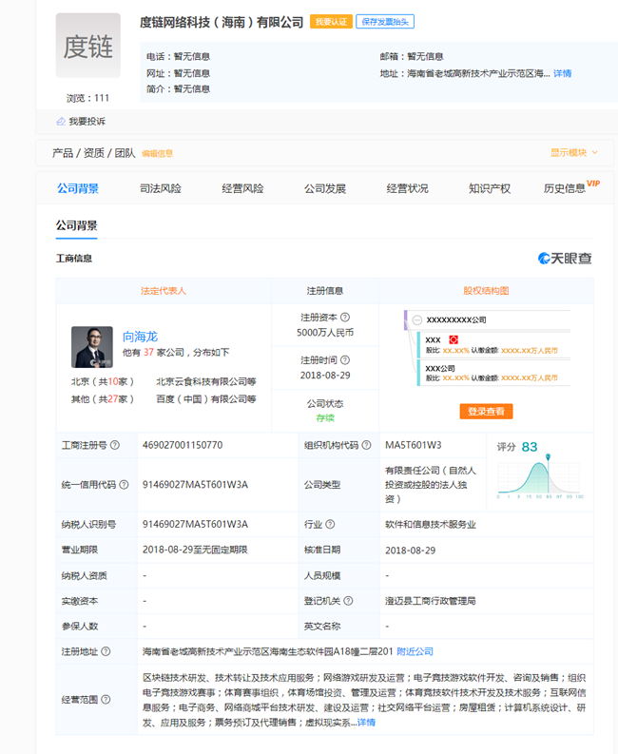Click the industry value 软件和信息技术服务业

click(431, 525)
